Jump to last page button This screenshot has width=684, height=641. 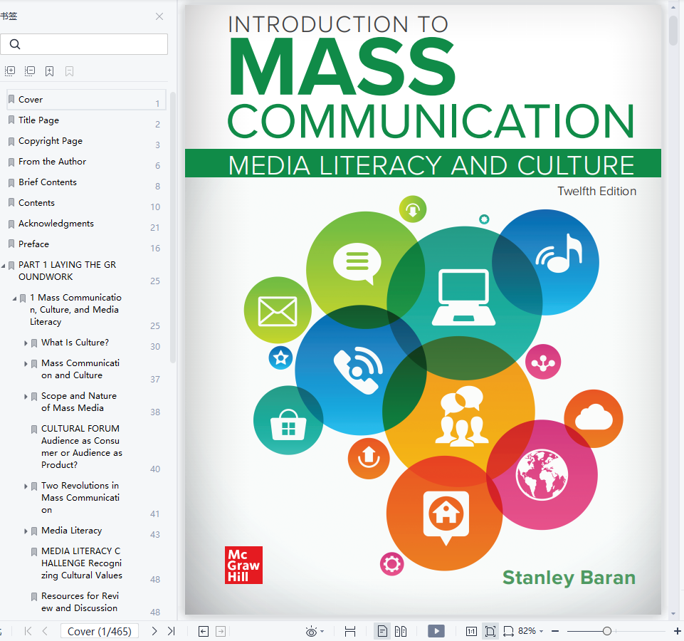(x=171, y=631)
